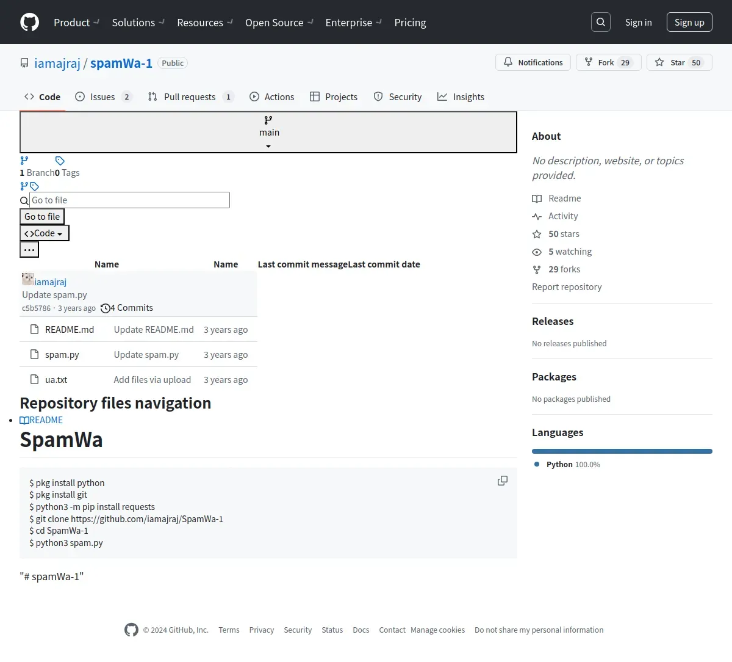Screen dimensions: 732x662
Task: Click the star icon next to 50 stars
Action: pos(537,234)
